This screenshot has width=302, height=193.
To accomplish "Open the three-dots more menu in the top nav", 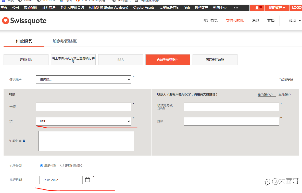I will click(x=236, y=8).
